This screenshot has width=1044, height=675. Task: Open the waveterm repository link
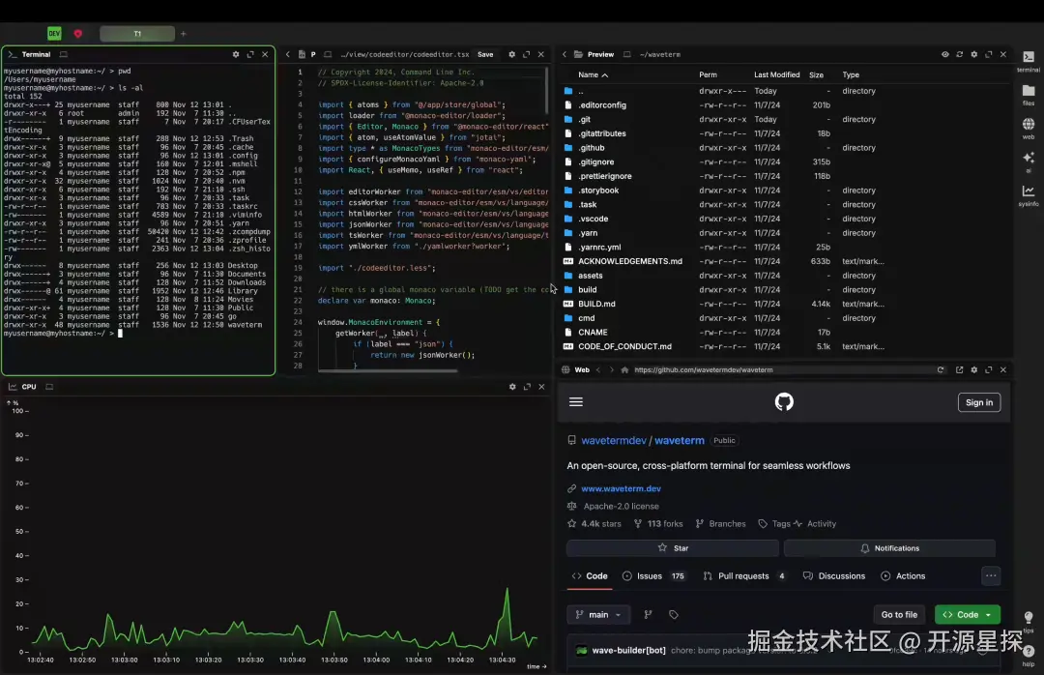pos(680,440)
